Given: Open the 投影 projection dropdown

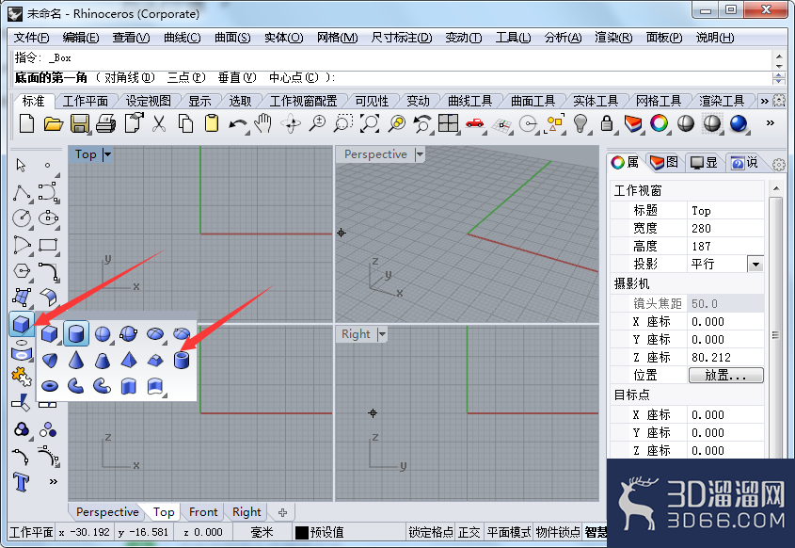Looking at the screenshot, I should click(755, 264).
